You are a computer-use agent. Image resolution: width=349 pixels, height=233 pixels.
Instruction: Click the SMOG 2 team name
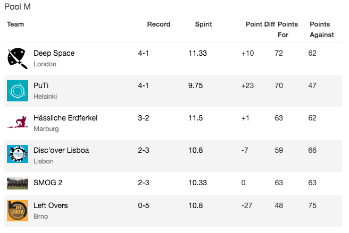pyautogui.click(x=48, y=183)
